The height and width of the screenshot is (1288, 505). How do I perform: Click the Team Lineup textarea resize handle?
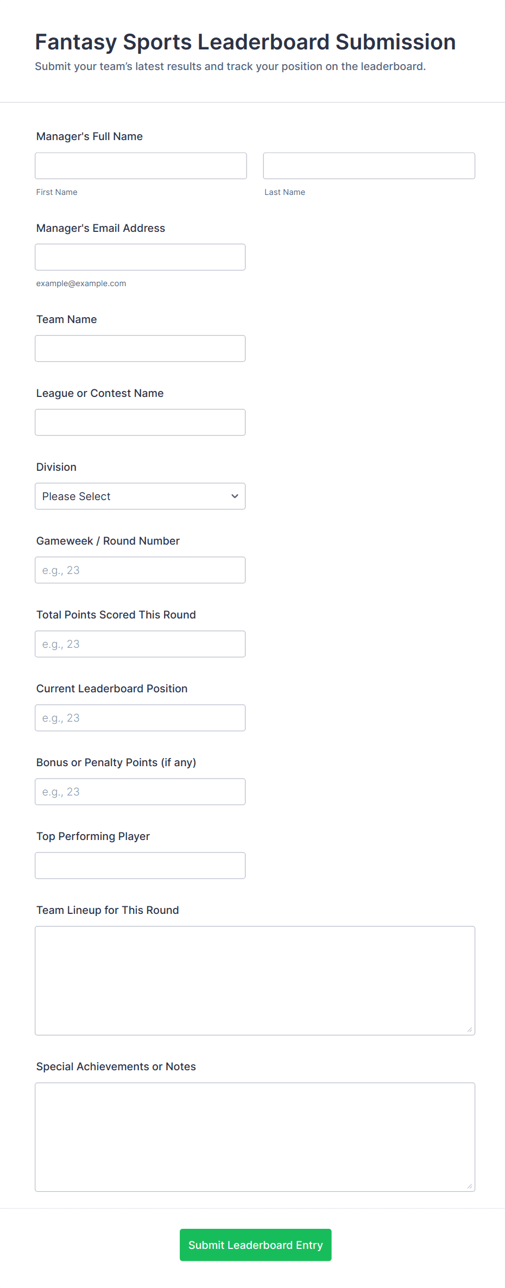(470, 1030)
